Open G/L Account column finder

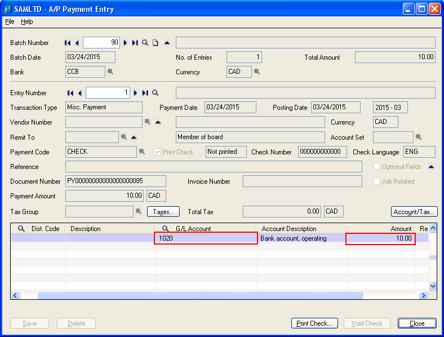[x=165, y=229]
